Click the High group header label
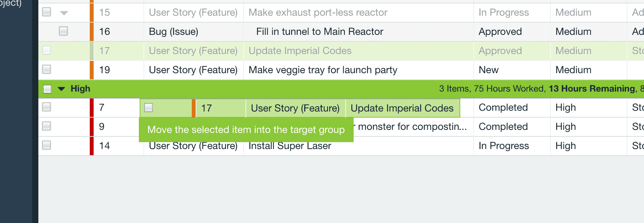 (x=80, y=89)
